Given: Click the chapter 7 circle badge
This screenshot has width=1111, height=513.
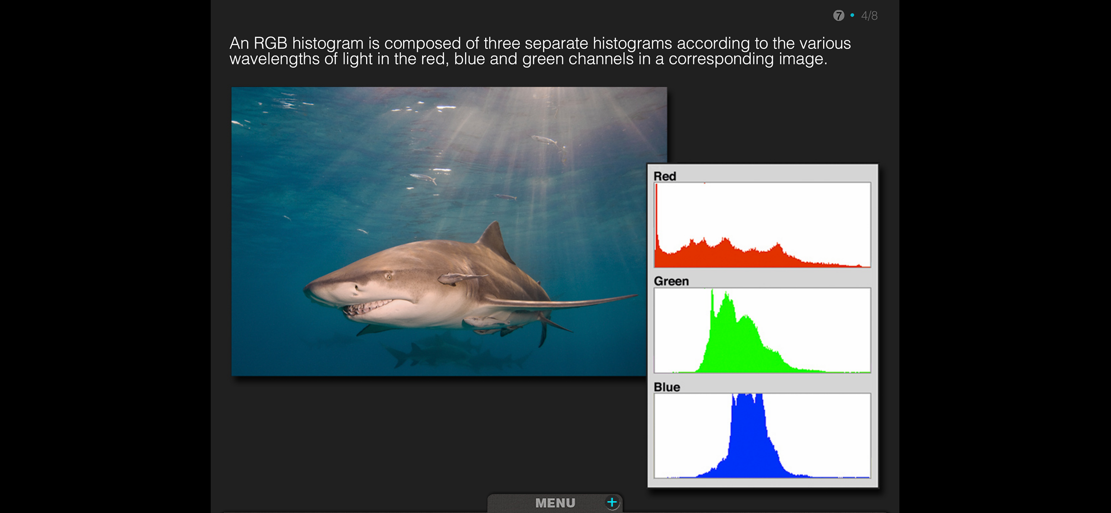Looking at the screenshot, I should (x=838, y=16).
